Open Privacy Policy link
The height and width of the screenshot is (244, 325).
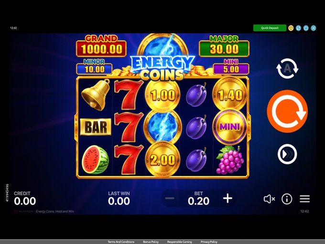209,242
